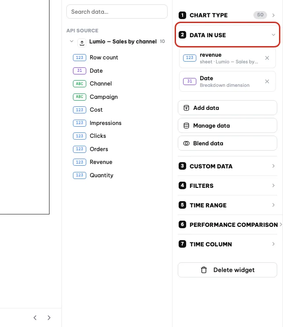283x327 pixels.
Task: Open the revenue metric card
Action: (x=227, y=58)
